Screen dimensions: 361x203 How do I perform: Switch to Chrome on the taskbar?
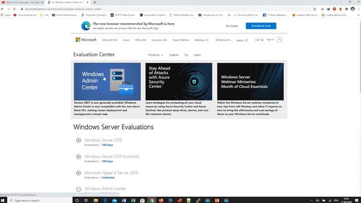[x=152, y=201]
